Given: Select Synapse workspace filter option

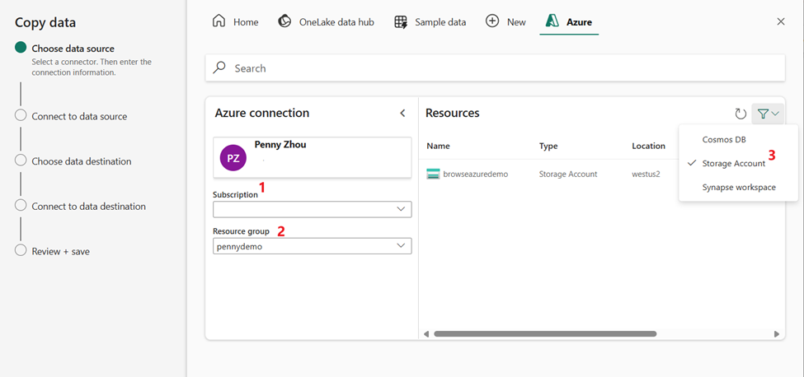Looking at the screenshot, I should coord(738,187).
